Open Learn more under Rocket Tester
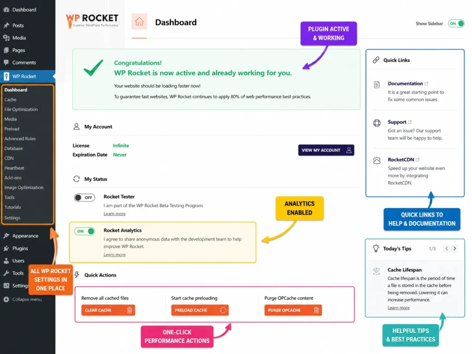The image size is (472, 354). coord(114,214)
